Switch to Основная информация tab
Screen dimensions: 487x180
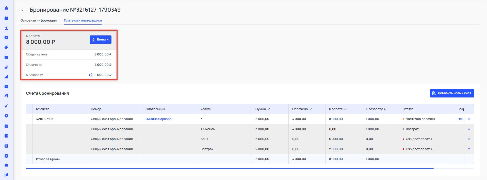point(39,21)
